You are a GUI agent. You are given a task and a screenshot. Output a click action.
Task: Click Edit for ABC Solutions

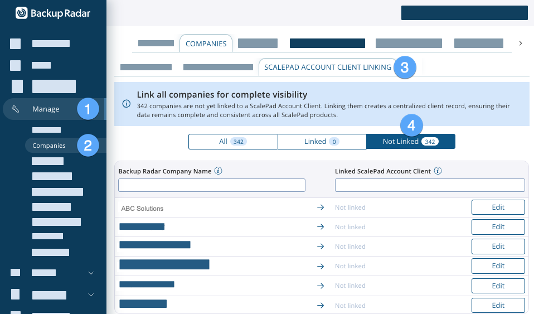(x=498, y=207)
